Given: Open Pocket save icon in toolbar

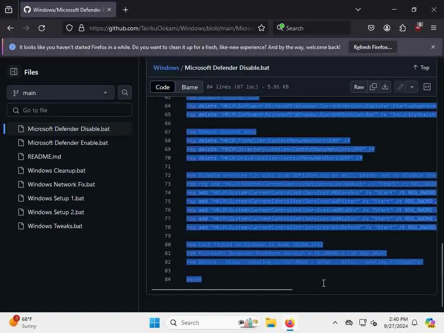Looking at the screenshot, I should (371, 28).
